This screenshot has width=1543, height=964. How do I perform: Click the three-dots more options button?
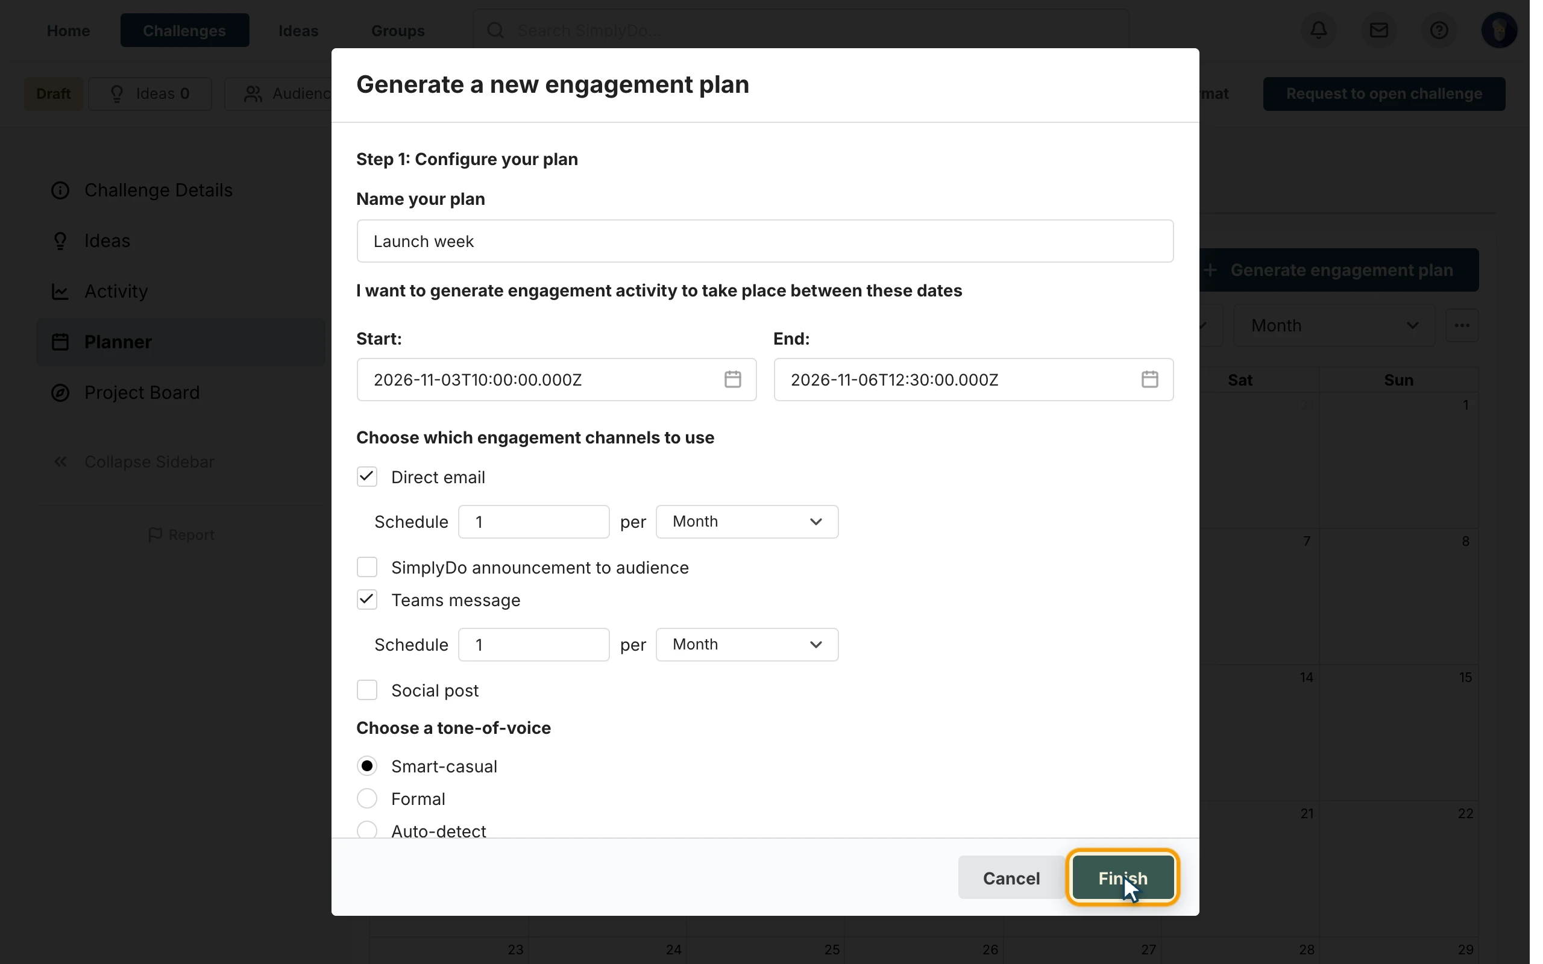(1462, 326)
